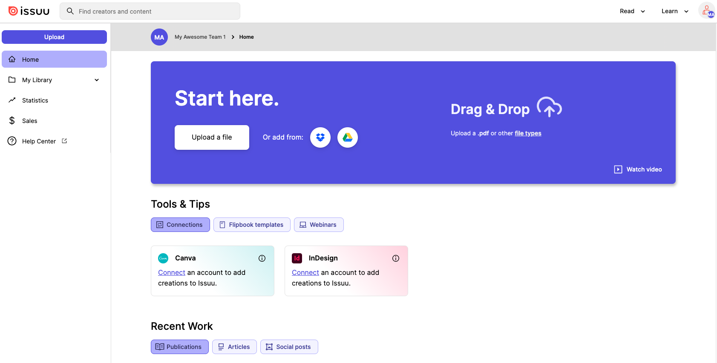
Task: Click the My Library folder icon
Action: click(12, 80)
